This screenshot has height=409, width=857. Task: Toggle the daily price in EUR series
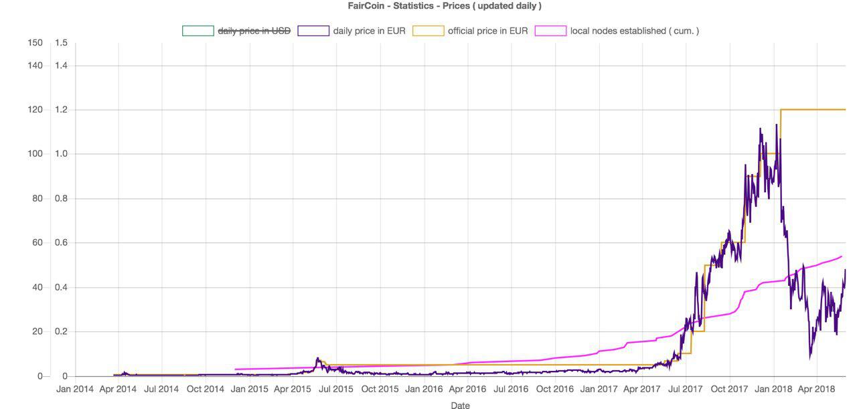(x=369, y=31)
